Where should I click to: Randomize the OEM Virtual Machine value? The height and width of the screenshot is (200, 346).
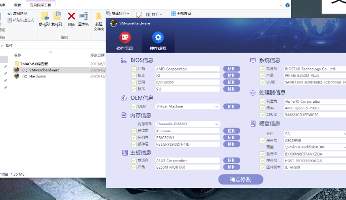(x=232, y=106)
